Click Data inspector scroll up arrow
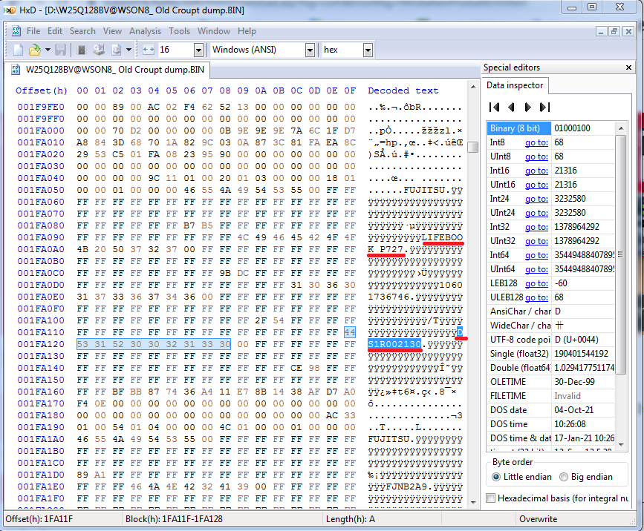The image size is (644, 531). tap(621, 128)
